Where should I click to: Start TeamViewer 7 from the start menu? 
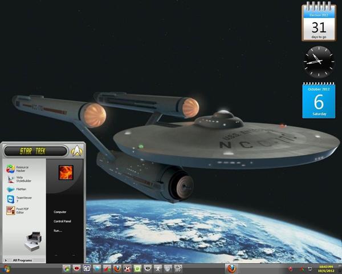(19, 199)
